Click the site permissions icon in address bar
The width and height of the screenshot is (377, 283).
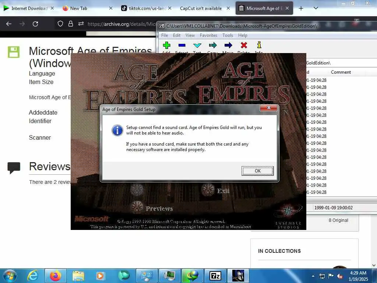[x=81, y=24]
